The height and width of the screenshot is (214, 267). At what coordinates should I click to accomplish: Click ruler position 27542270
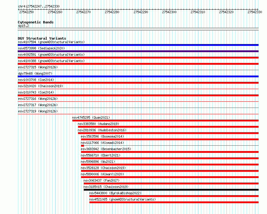coord(83,12)
